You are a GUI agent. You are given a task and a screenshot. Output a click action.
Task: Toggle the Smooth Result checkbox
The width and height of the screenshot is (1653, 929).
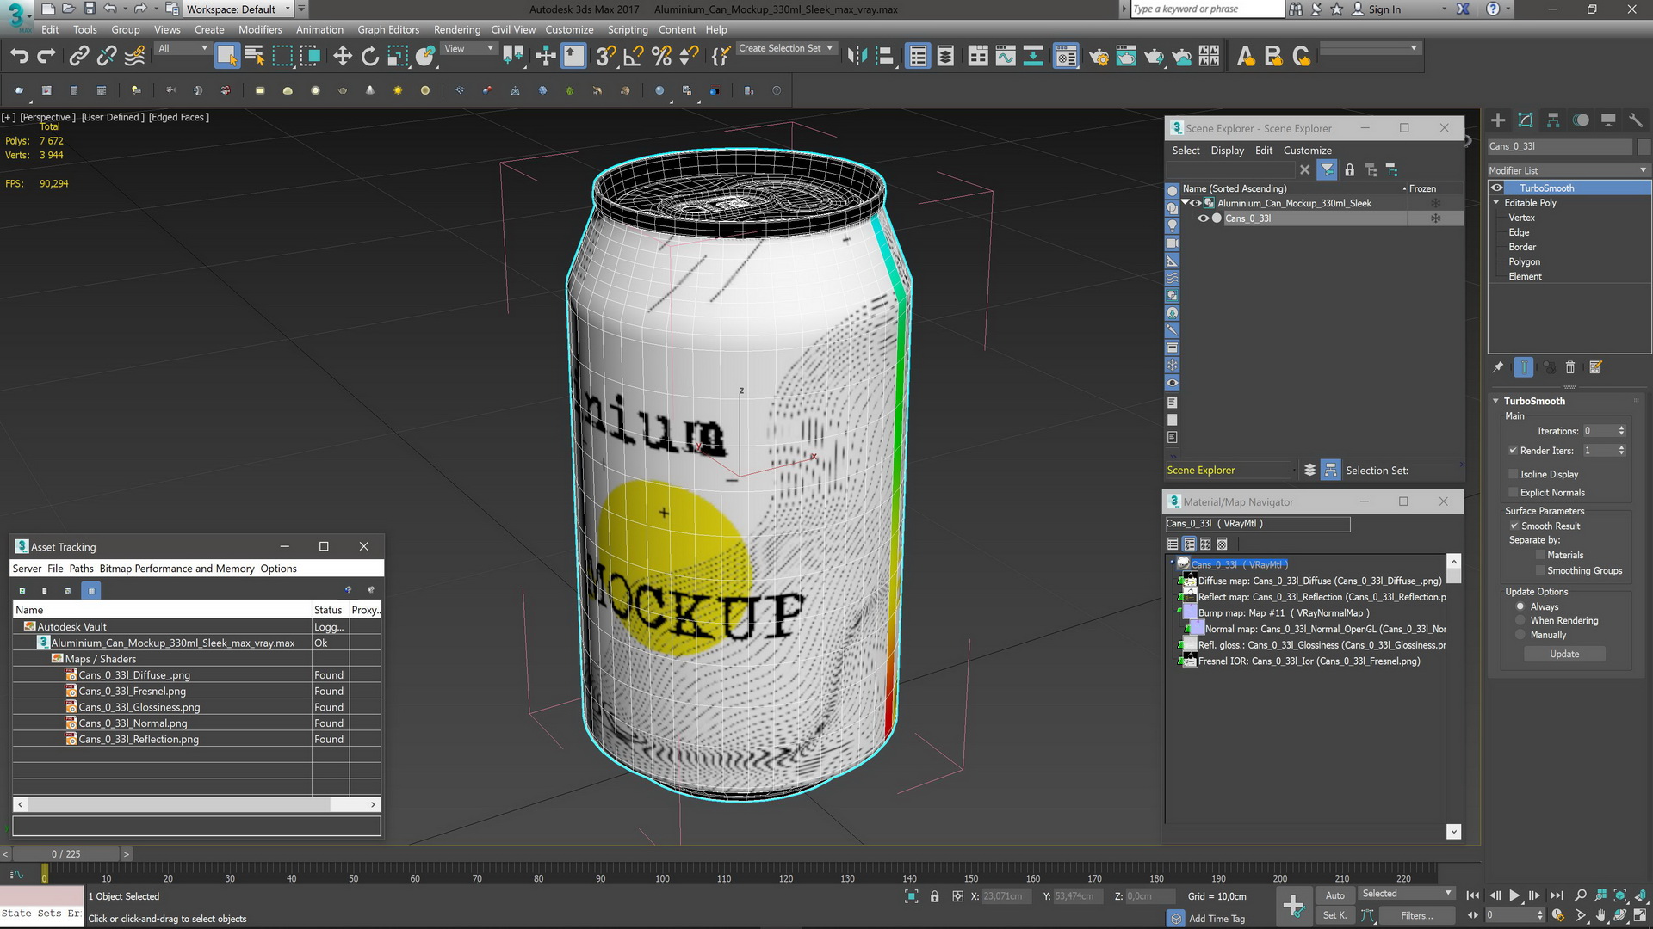(1514, 526)
